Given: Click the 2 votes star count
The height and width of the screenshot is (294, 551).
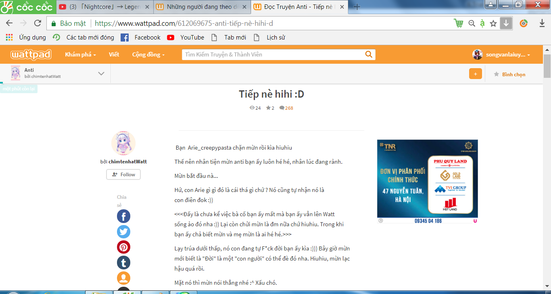Looking at the screenshot, I should coord(270,108).
